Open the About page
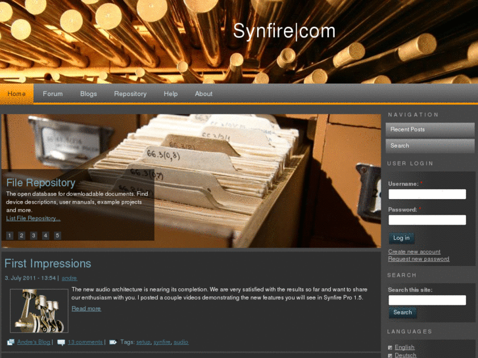 pyautogui.click(x=204, y=94)
